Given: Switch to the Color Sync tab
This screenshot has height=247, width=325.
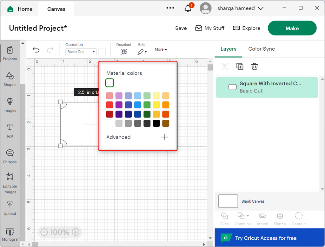Looking at the screenshot, I should pos(262,49).
